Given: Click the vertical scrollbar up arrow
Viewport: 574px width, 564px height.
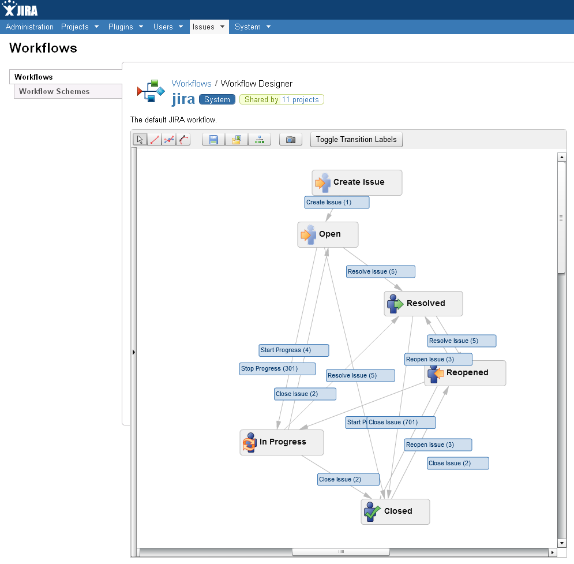Looking at the screenshot, I should coord(561,157).
